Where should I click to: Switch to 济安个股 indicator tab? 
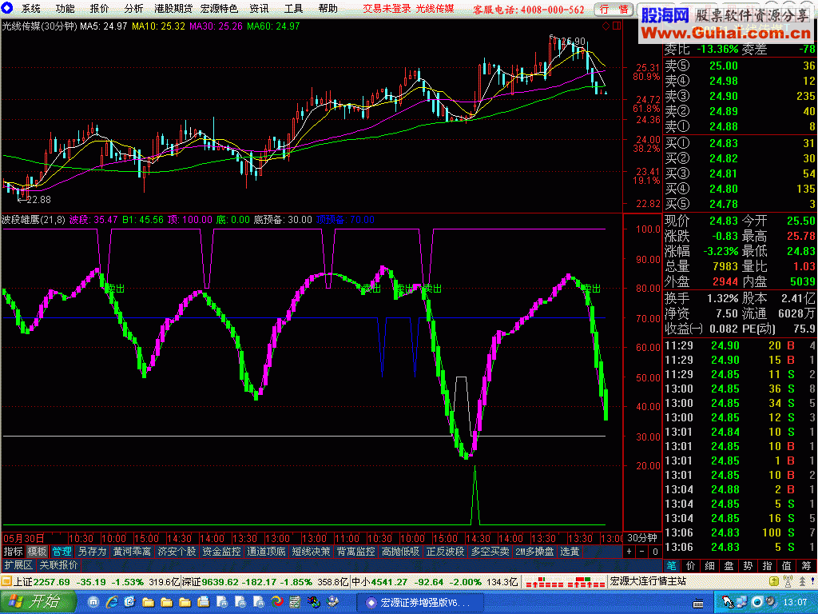(177, 552)
